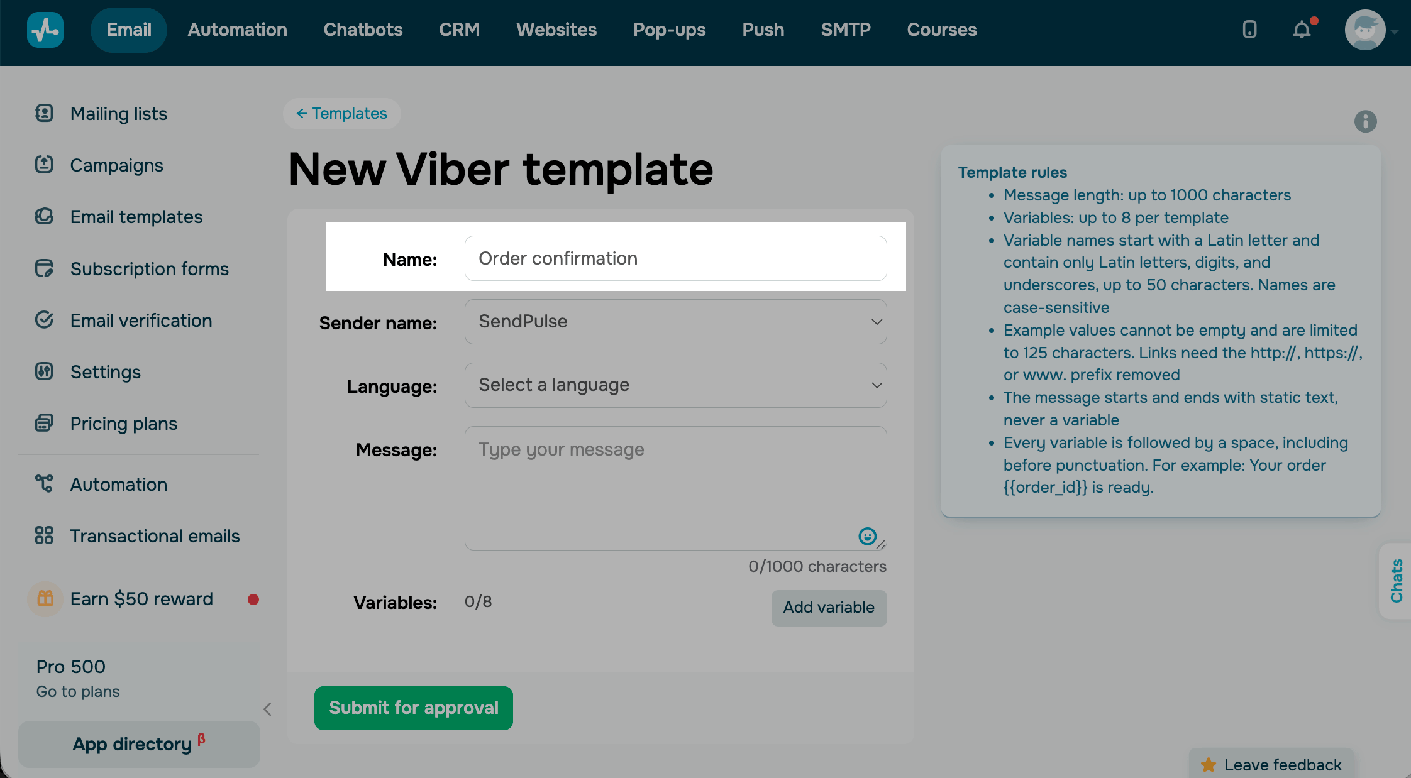Click the Add variable button

[x=829, y=608]
